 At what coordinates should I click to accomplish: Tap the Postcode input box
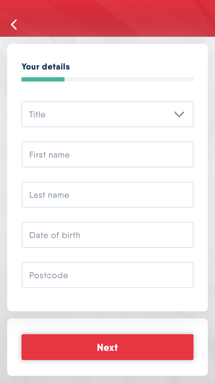(107, 275)
